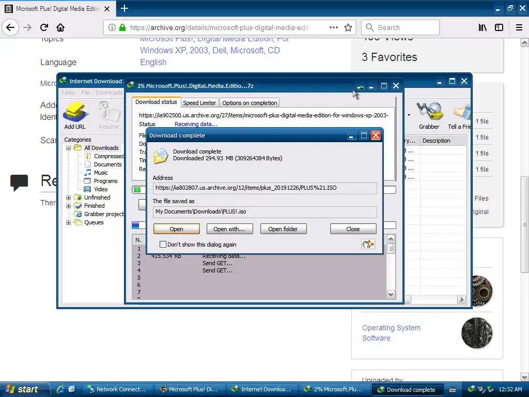Click the Open with... button
This screenshot has width=529, height=397.
click(229, 229)
